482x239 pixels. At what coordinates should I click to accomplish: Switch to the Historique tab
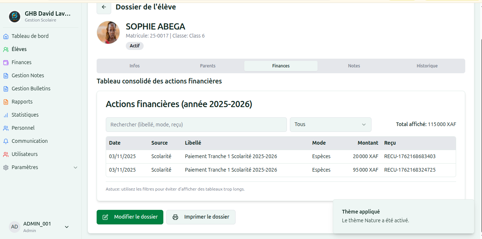pyautogui.click(x=427, y=66)
